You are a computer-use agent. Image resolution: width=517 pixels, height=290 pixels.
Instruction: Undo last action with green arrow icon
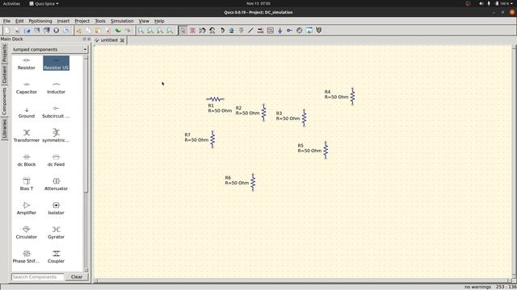pos(118,31)
